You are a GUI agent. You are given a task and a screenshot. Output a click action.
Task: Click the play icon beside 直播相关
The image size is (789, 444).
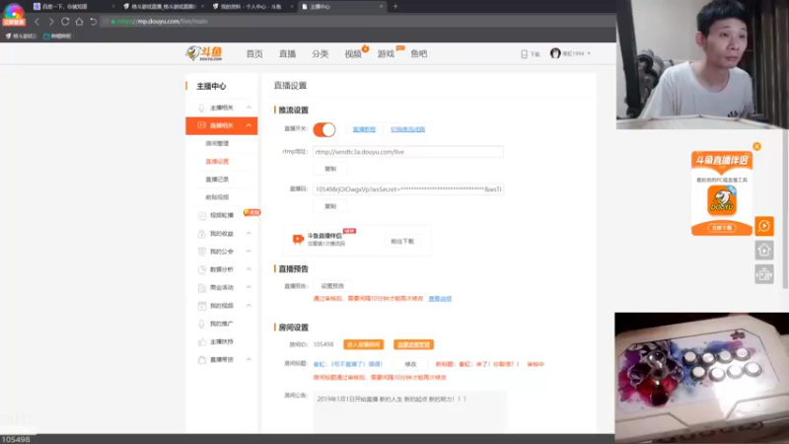pyautogui.click(x=202, y=125)
